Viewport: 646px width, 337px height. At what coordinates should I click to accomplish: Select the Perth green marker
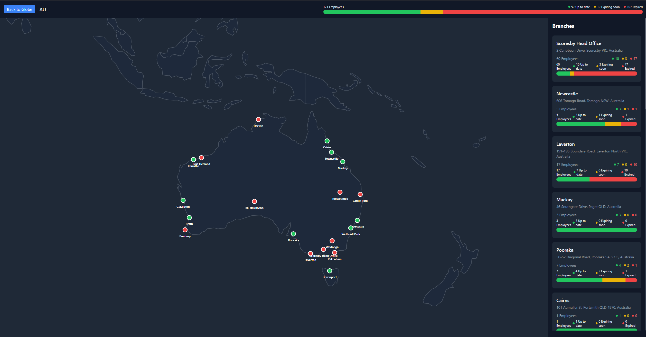(x=189, y=218)
